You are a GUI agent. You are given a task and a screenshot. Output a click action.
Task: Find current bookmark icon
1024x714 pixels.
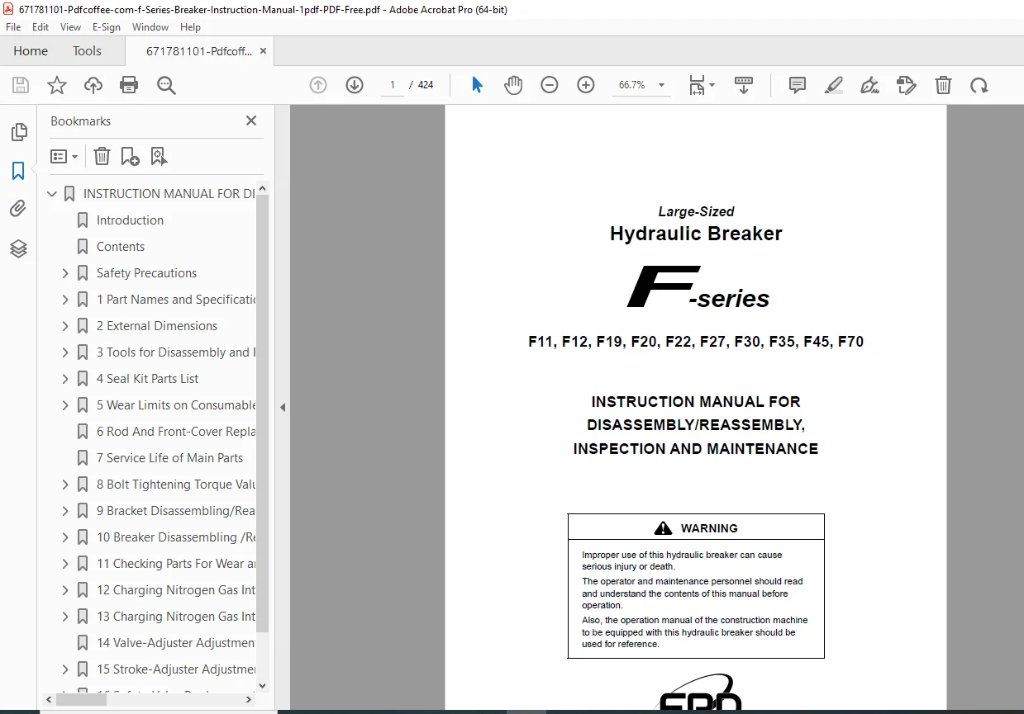click(x=159, y=156)
